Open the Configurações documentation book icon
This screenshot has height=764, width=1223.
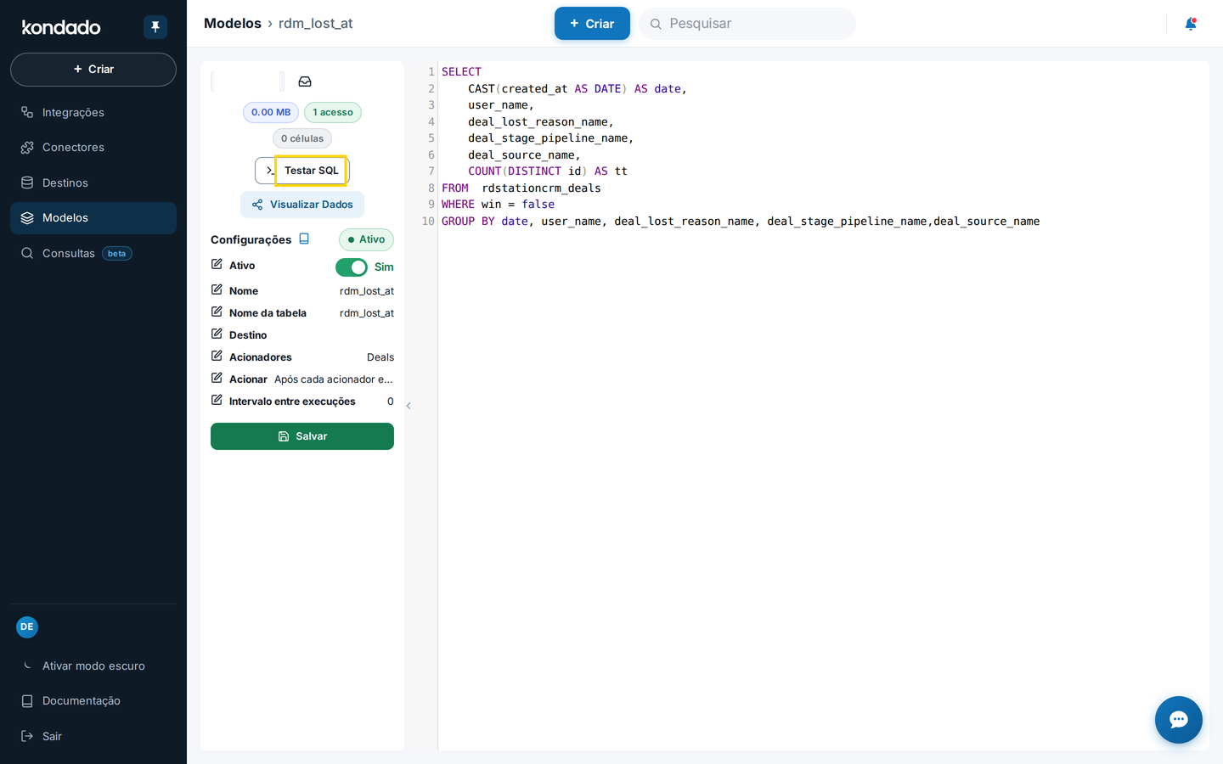coord(304,239)
